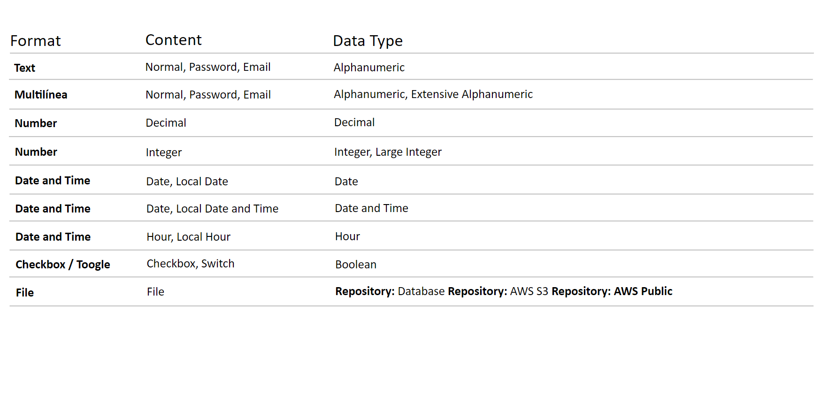Click the Integer, Large Integer cell
This screenshot has width=829, height=403.
[388, 152]
